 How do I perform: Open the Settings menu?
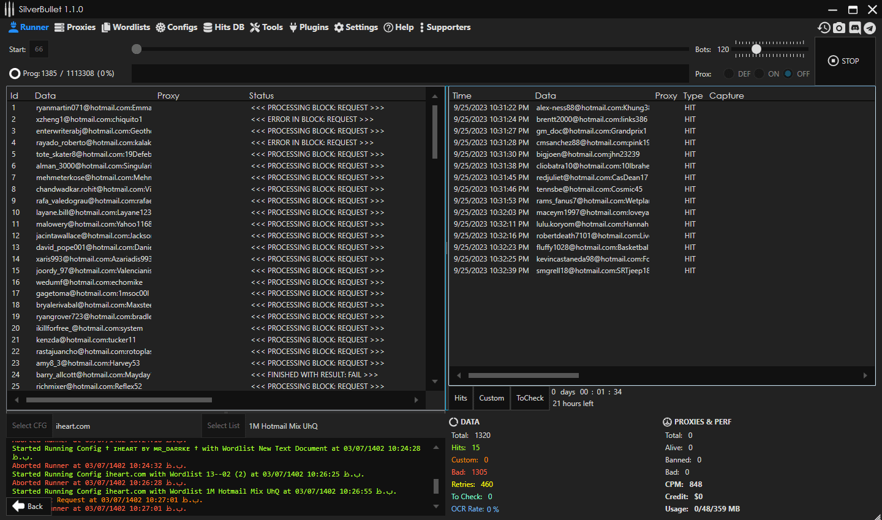[x=356, y=28]
